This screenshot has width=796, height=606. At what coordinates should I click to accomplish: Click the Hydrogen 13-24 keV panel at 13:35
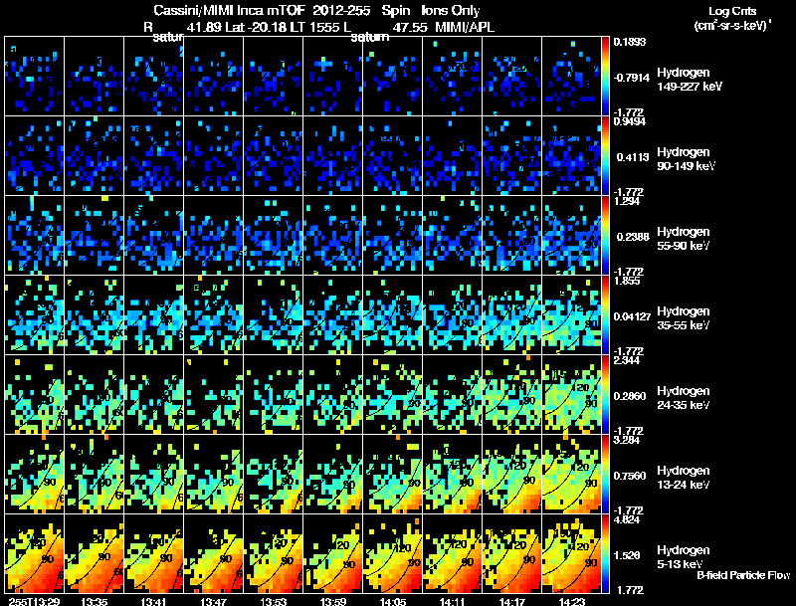click(x=94, y=474)
